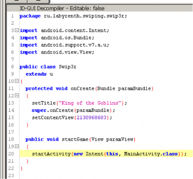Click the JD-GUI Decompiler header label

(62, 9)
